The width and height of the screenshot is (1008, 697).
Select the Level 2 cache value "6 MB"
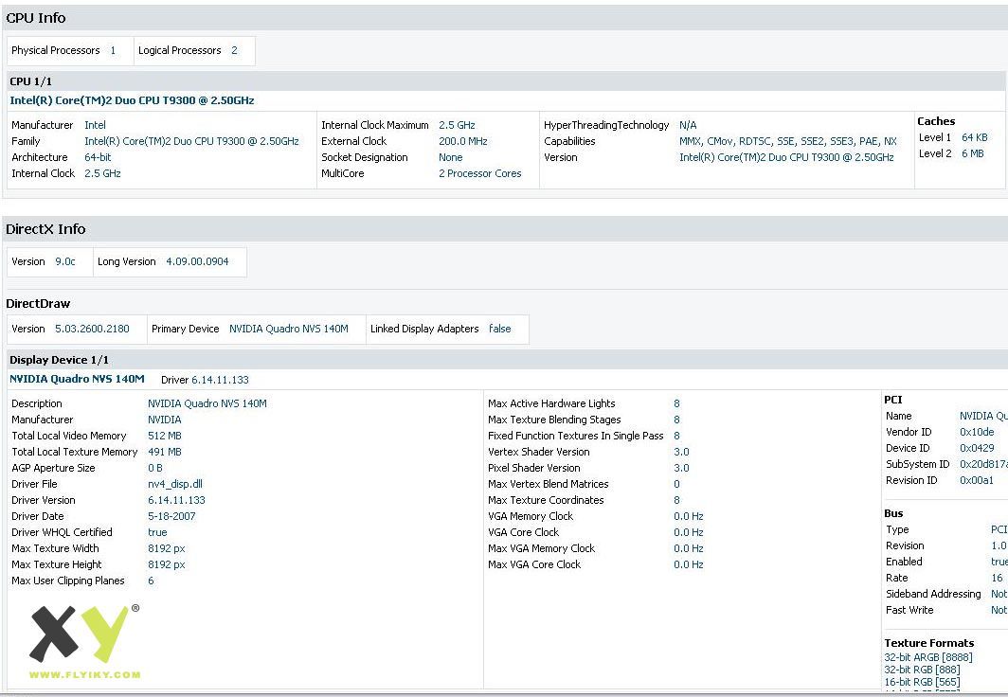[973, 153]
